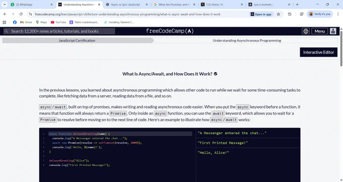Viewport: 343px width, 182px height.
Task: Open the Facebook bookmark
Action: (15, 22)
